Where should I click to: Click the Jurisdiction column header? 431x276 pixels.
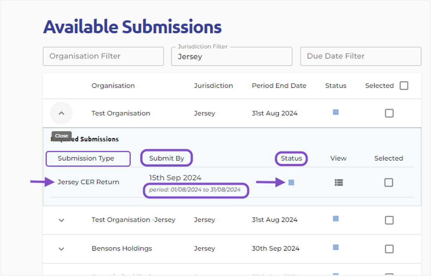coord(214,86)
